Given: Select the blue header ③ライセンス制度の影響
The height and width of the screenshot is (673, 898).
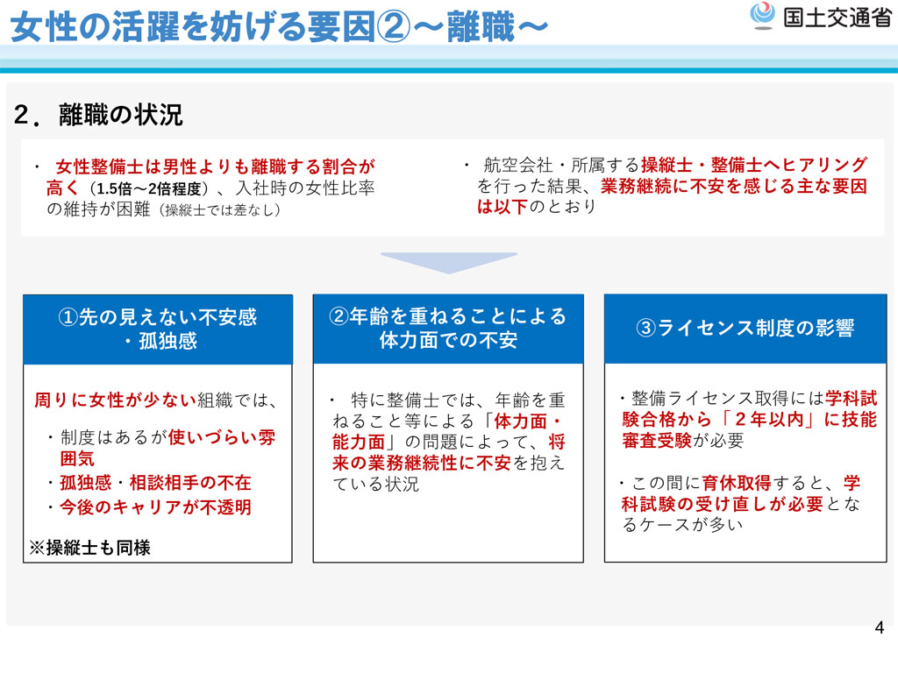Looking at the screenshot, I should [745, 329].
